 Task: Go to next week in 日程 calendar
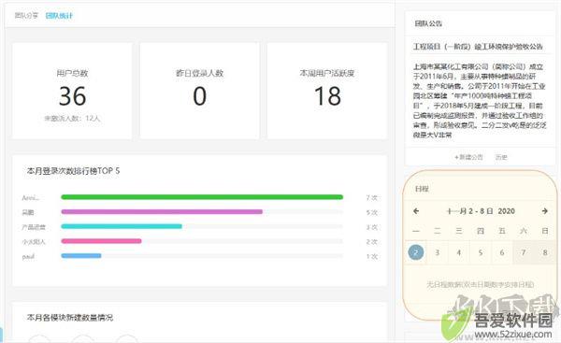tap(544, 211)
